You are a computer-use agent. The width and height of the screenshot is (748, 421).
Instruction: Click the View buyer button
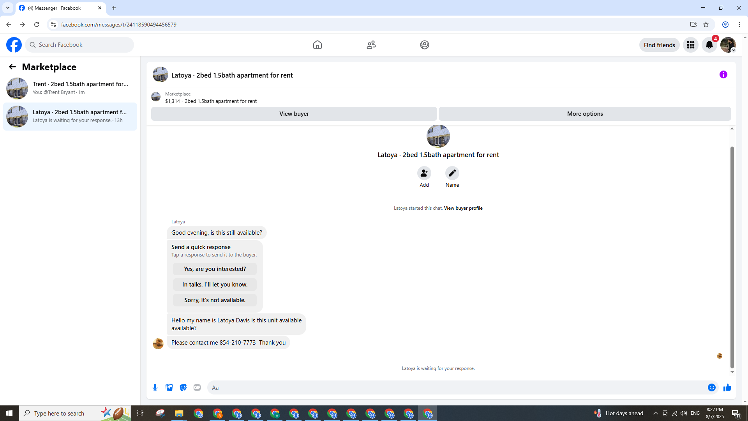[x=294, y=114]
